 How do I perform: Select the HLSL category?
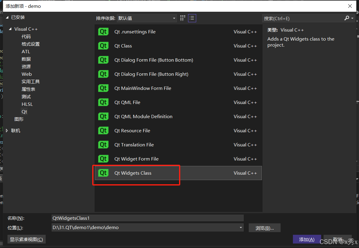(x=27, y=104)
